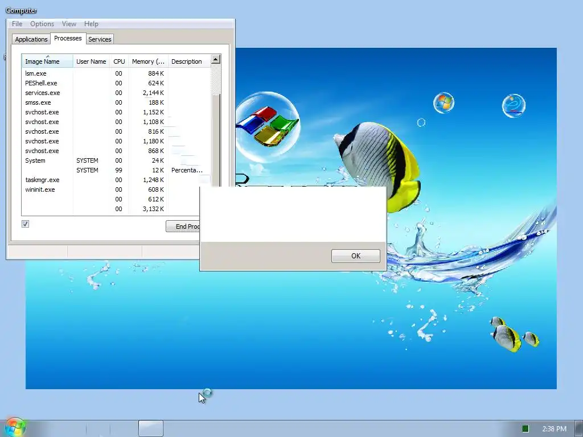Viewport: 583px width, 437px height.
Task: Click the End Process button
Action: (183, 226)
